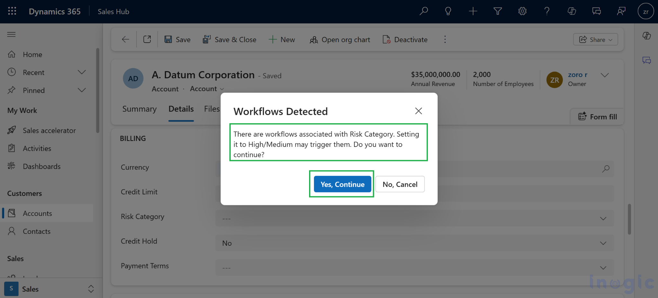Click the Currency lookup search icon
Image resolution: width=658 pixels, height=298 pixels.
click(x=606, y=169)
